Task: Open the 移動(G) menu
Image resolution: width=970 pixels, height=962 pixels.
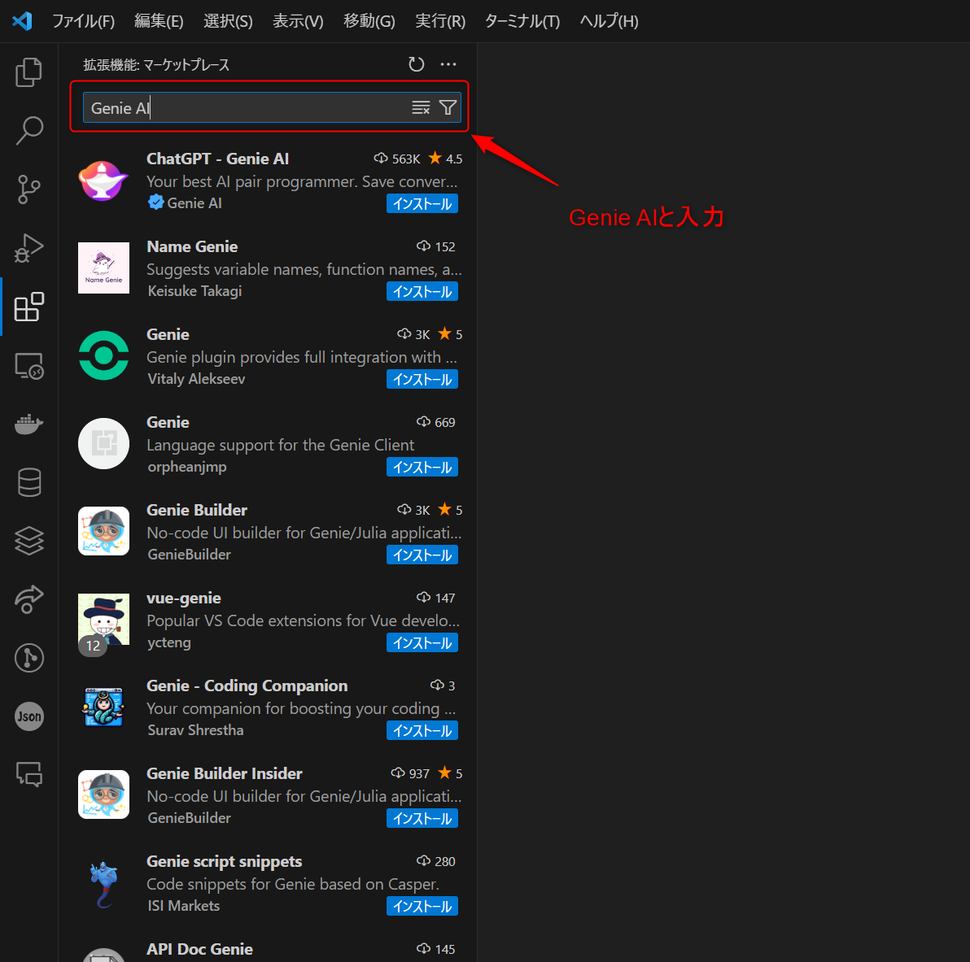Action: coord(369,21)
